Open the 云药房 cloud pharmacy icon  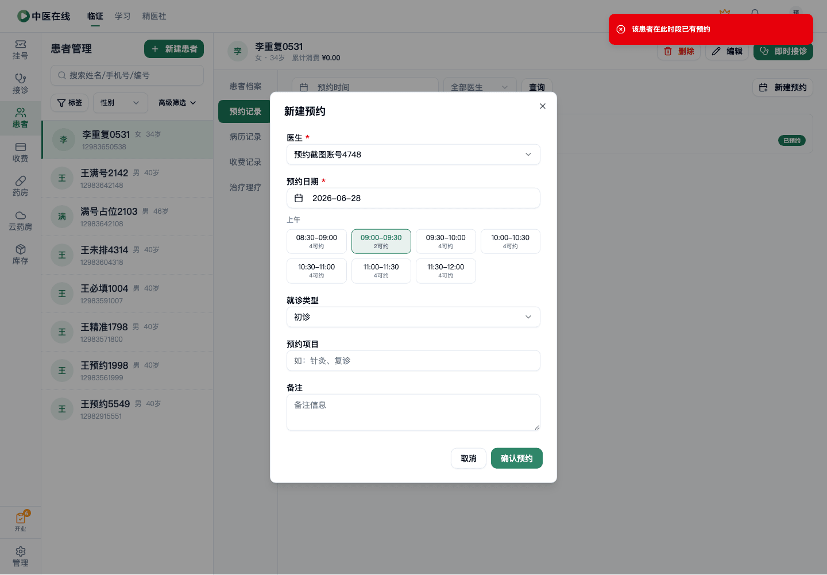(x=20, y=221)
